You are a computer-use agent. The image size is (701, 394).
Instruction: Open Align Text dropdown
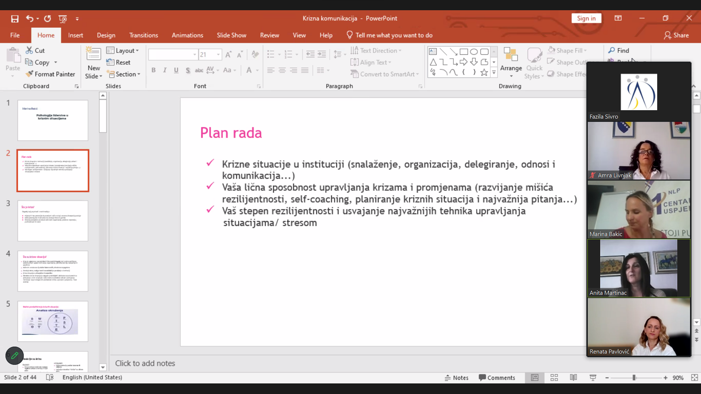pyautogui.click(x=371, y=62)
